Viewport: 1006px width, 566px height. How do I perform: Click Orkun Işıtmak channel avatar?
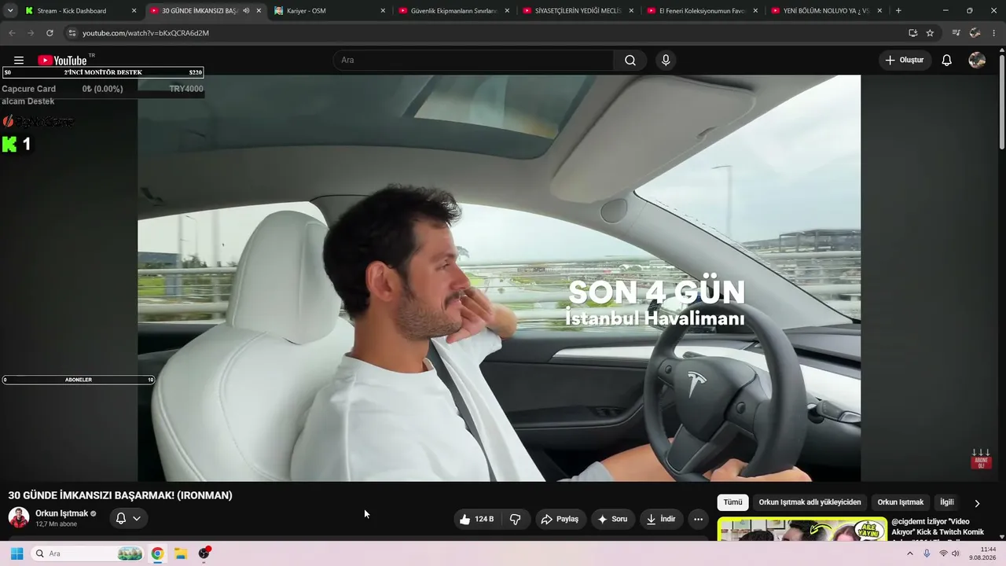click(x=19, y=517)
